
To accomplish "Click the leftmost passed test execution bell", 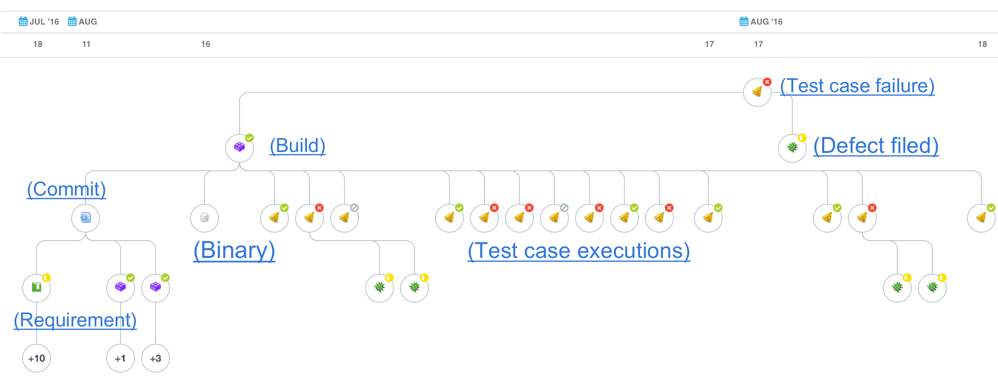I will pyautogui.click(x=274, y=218).
